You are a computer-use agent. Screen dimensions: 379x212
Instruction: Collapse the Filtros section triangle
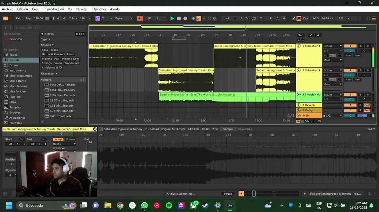[42, 34]
